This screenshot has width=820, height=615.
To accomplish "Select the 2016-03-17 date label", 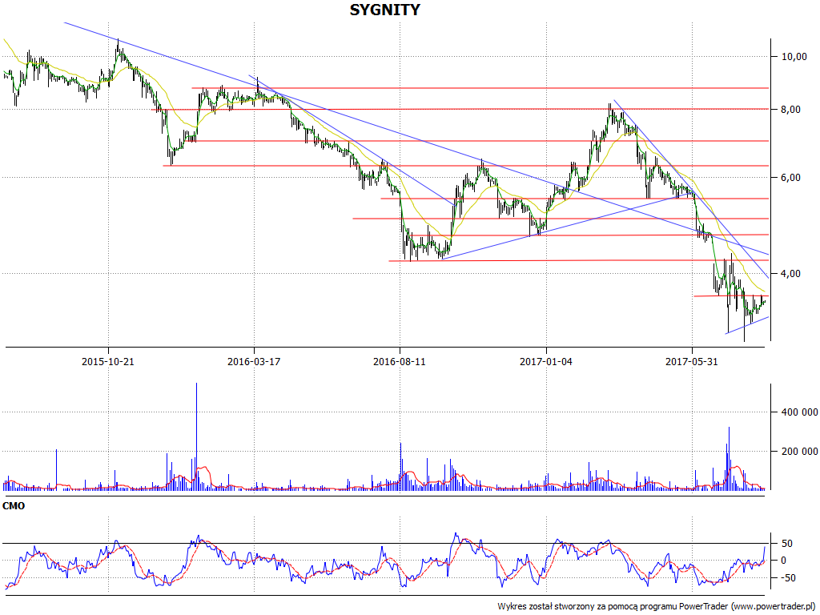I will 254,361.
